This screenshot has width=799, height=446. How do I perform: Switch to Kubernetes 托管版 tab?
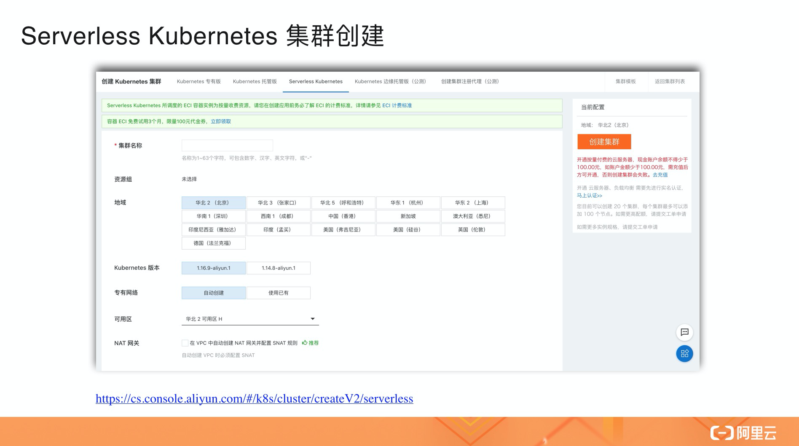tap(255, 81)
